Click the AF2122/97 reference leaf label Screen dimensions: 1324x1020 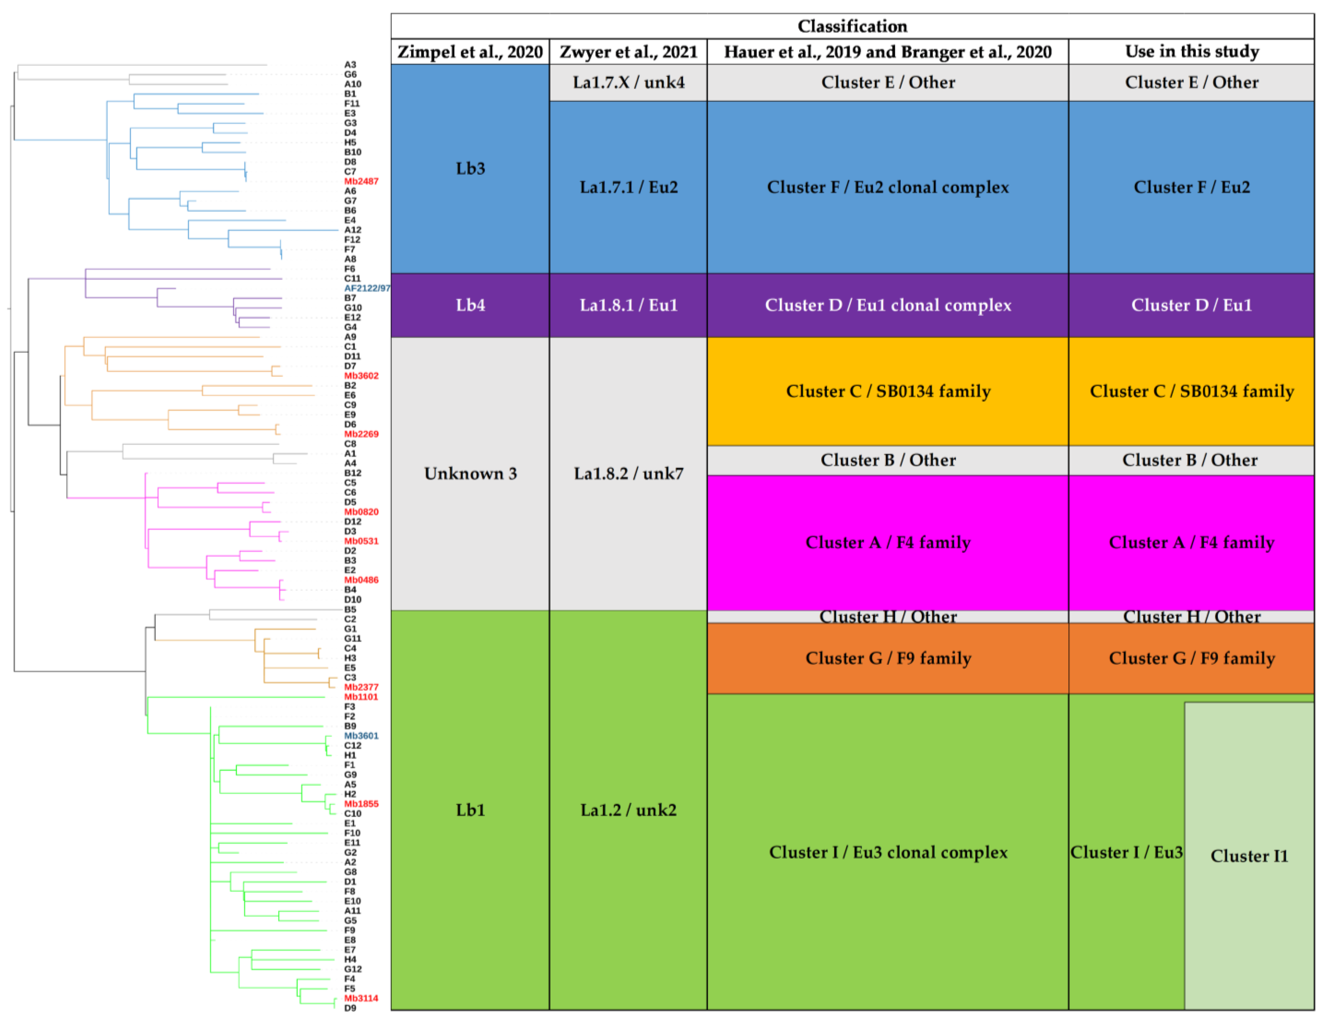(x=367, y=288)
